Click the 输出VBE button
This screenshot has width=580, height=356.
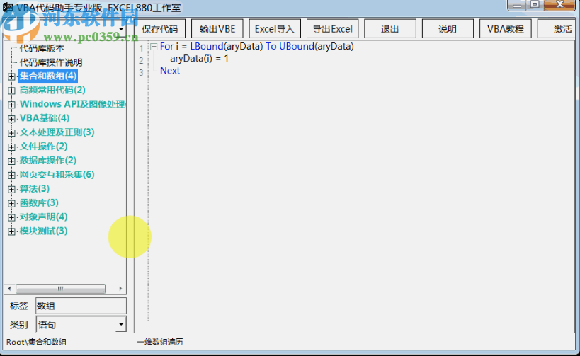click(x=217, y=29)
